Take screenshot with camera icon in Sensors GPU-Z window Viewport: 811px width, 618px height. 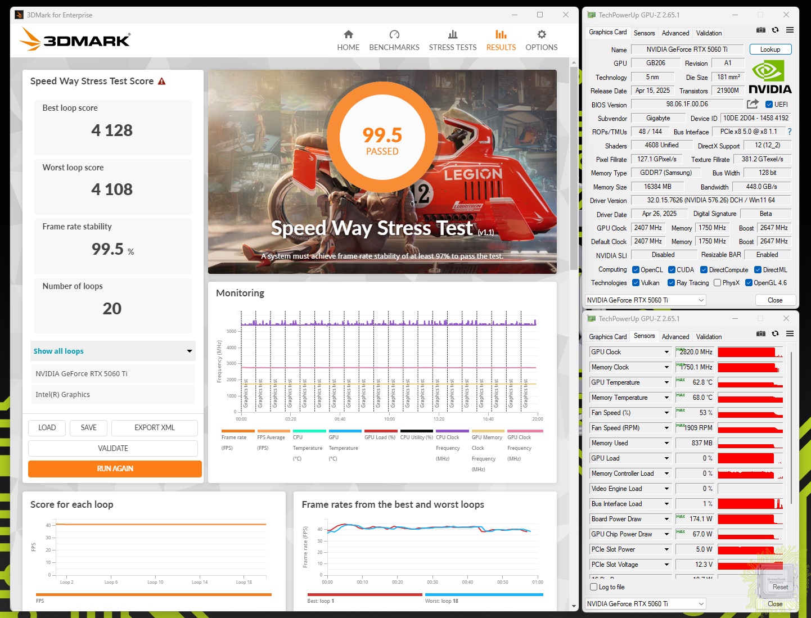[x=760, y=334]
